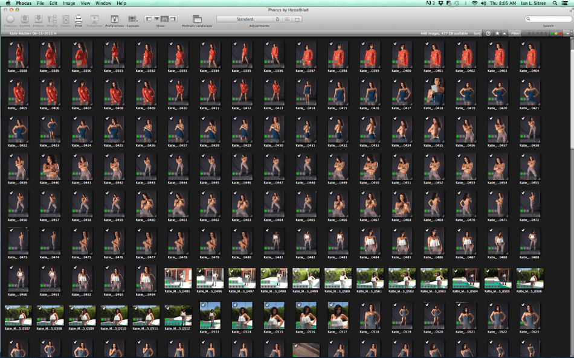Expand the filter options arrow
Screen dimensions: 574x358
tap(569, 33)
